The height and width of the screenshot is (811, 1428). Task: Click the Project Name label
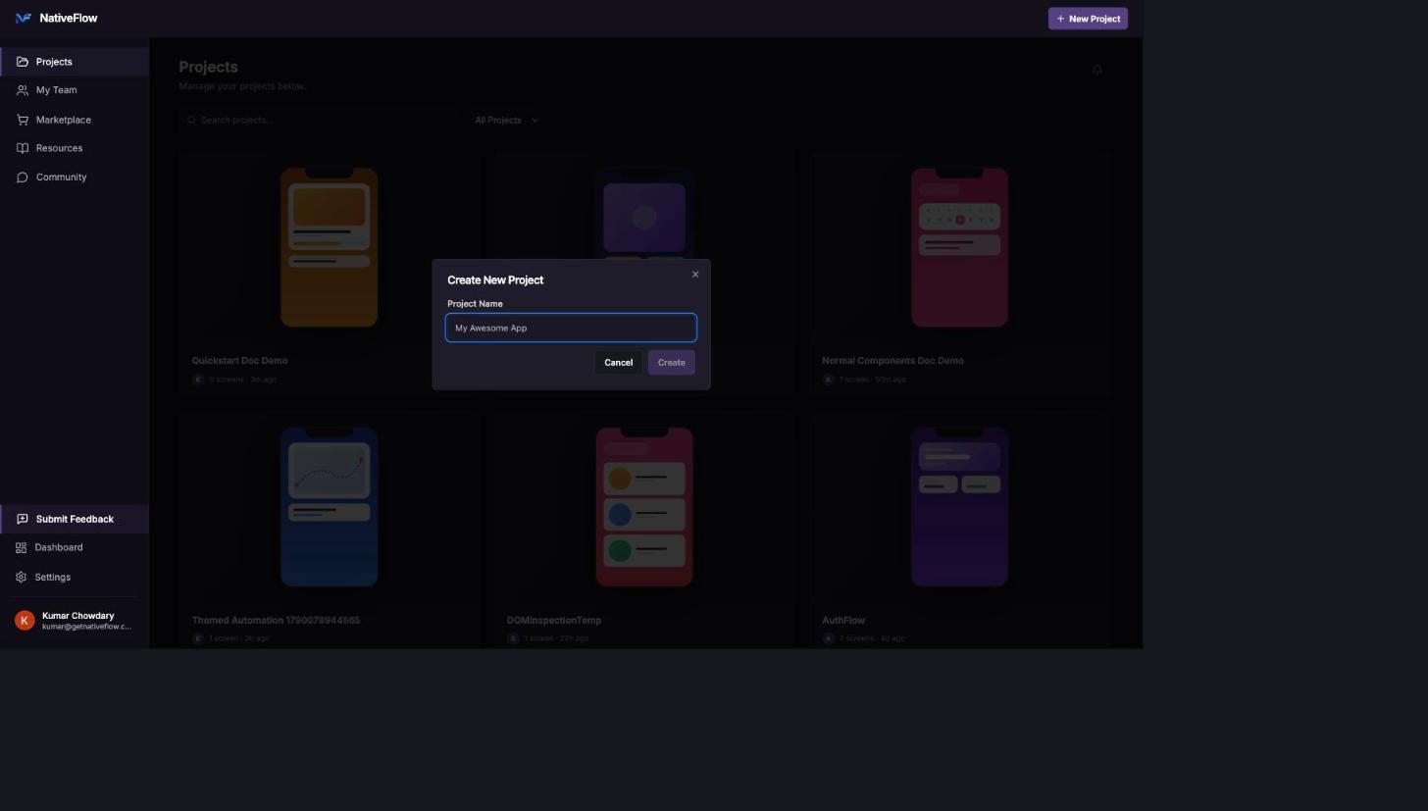475,304
